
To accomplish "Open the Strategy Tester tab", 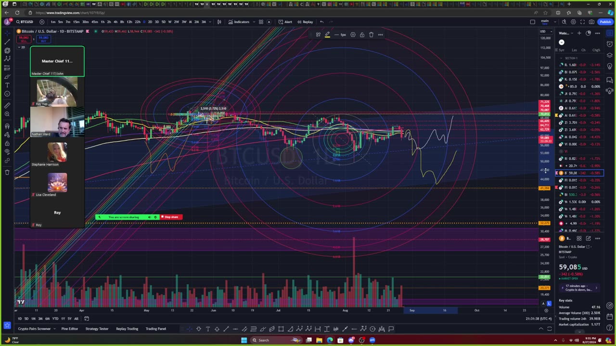I will 97,329.
